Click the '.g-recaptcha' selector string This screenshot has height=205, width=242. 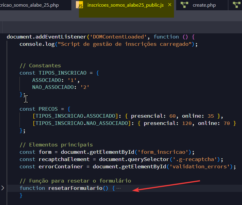tap(195, 160)
